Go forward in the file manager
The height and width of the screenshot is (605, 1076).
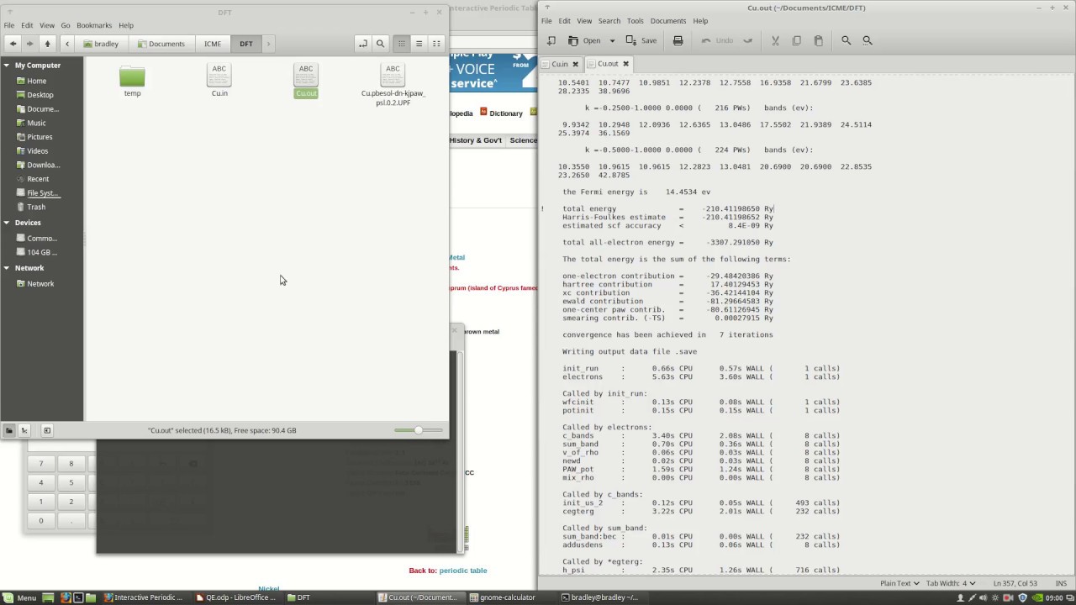point(29,44)
